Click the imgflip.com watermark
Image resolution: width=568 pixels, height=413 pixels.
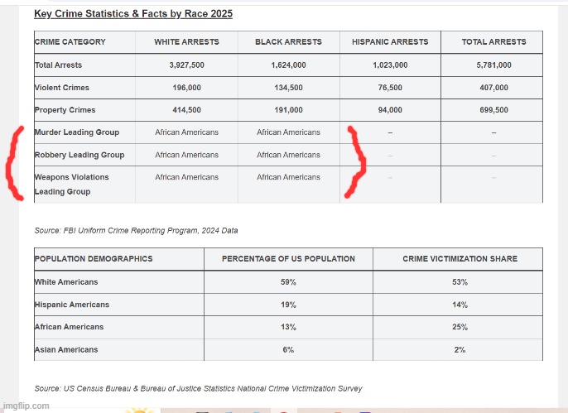(x=26, y=406)
